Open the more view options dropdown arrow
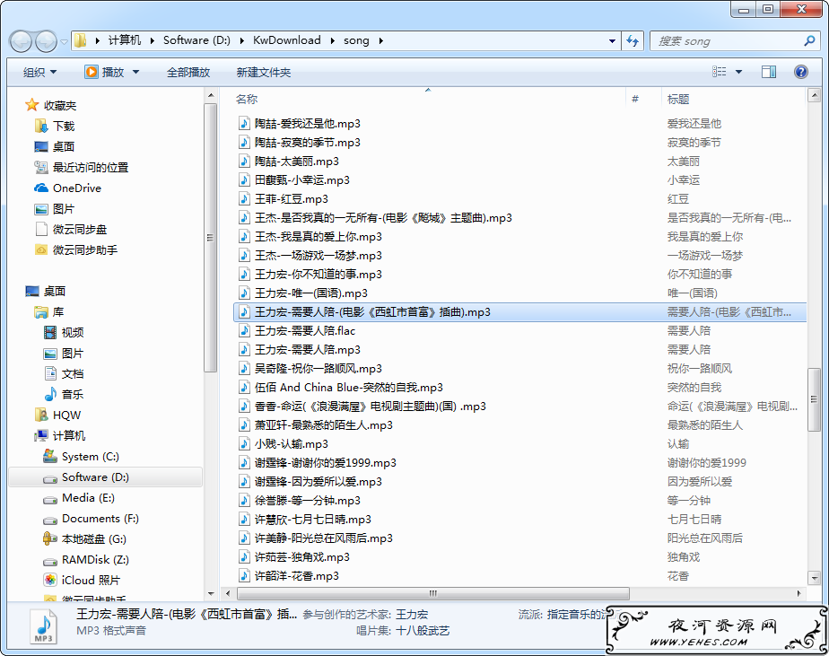This screenshot has width=829, height=656. click(738, 72)
